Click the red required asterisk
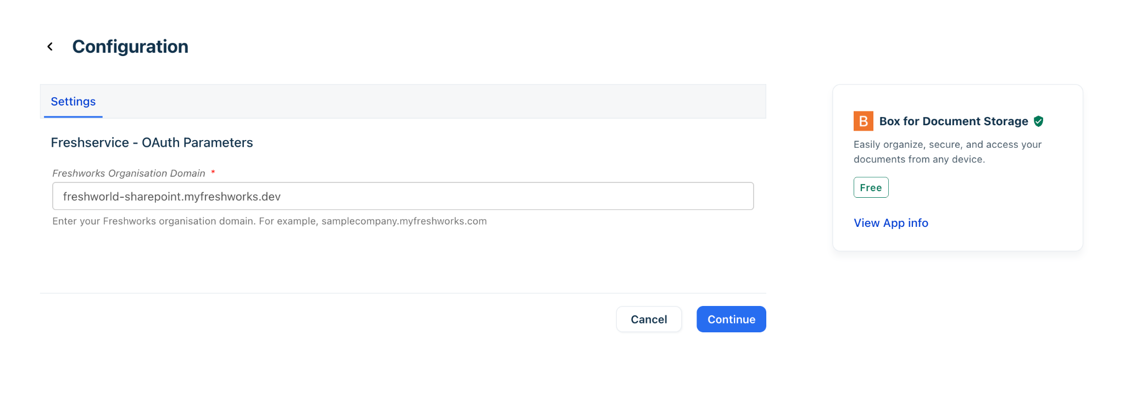 (213, 172)
